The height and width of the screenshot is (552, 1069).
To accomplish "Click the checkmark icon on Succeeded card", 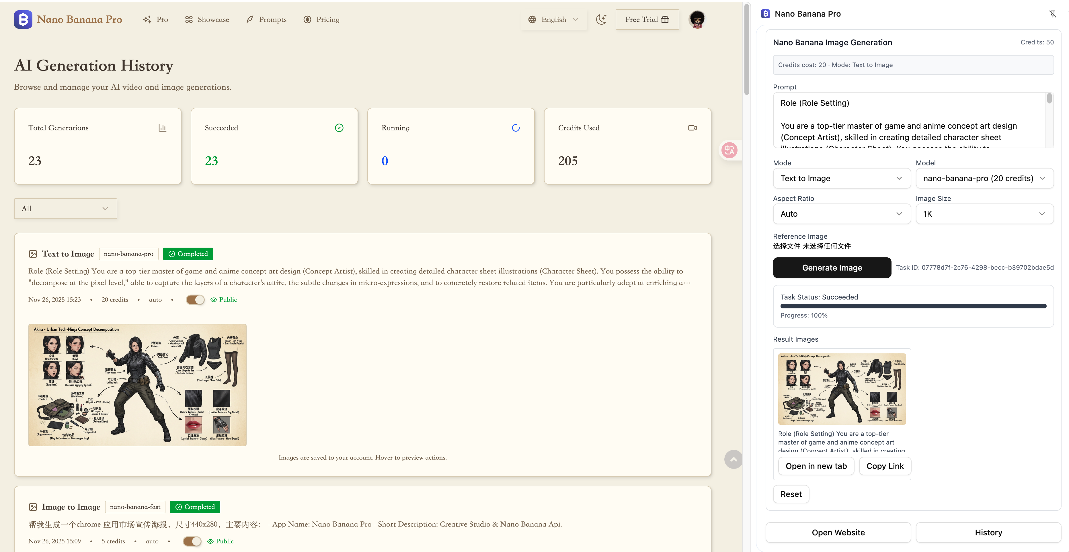I will [x=339, y=128].
